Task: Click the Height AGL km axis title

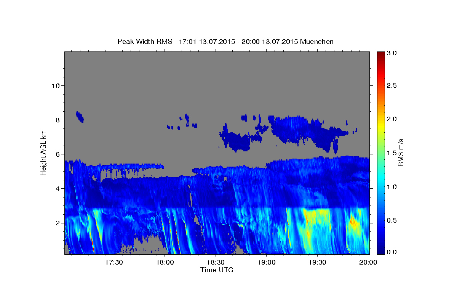Action: tap(44, 152)
